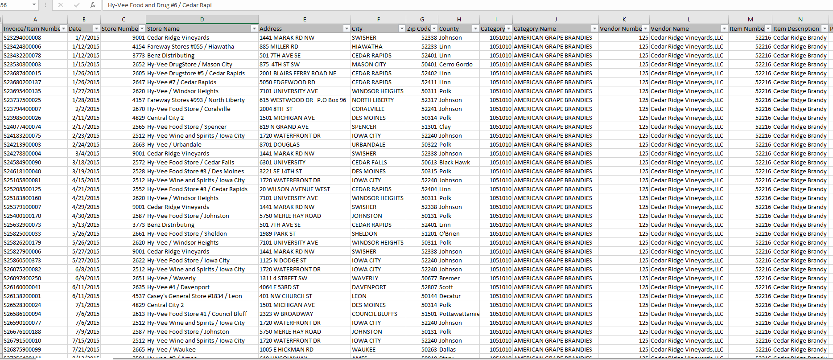Open the Zip Code filter dropdown
Screen dimensions: 833x360
(x=434, y=29)
